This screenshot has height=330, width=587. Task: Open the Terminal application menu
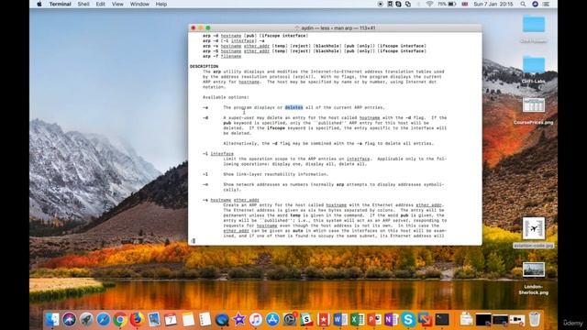coord(60,4)
